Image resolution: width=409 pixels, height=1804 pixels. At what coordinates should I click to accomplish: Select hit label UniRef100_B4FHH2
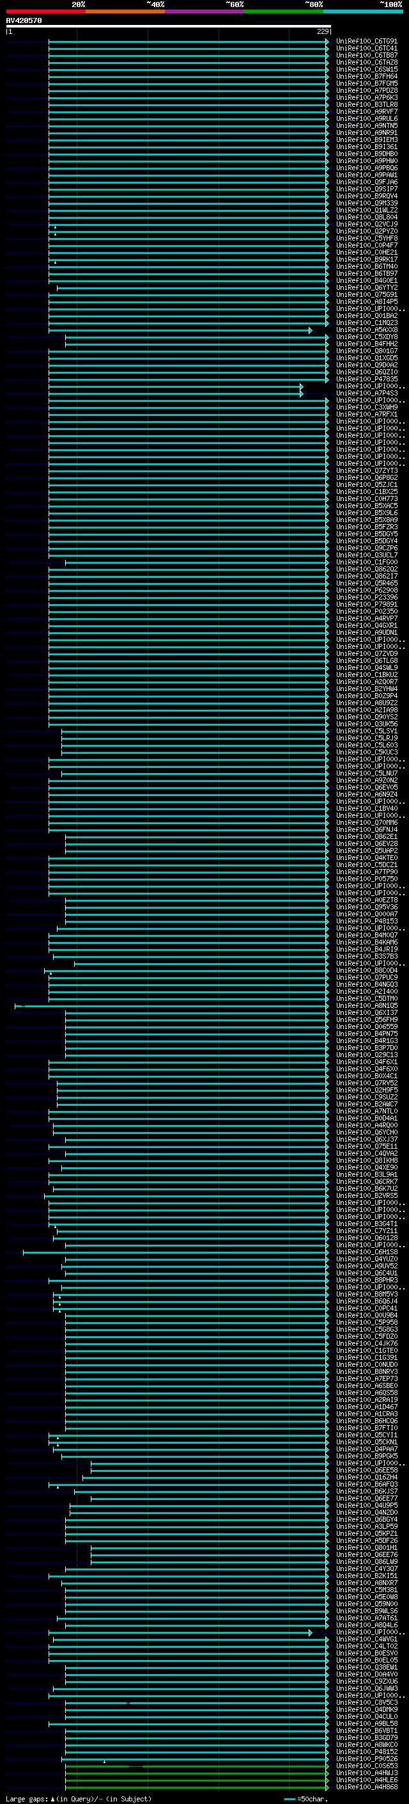tap(367, 344)
